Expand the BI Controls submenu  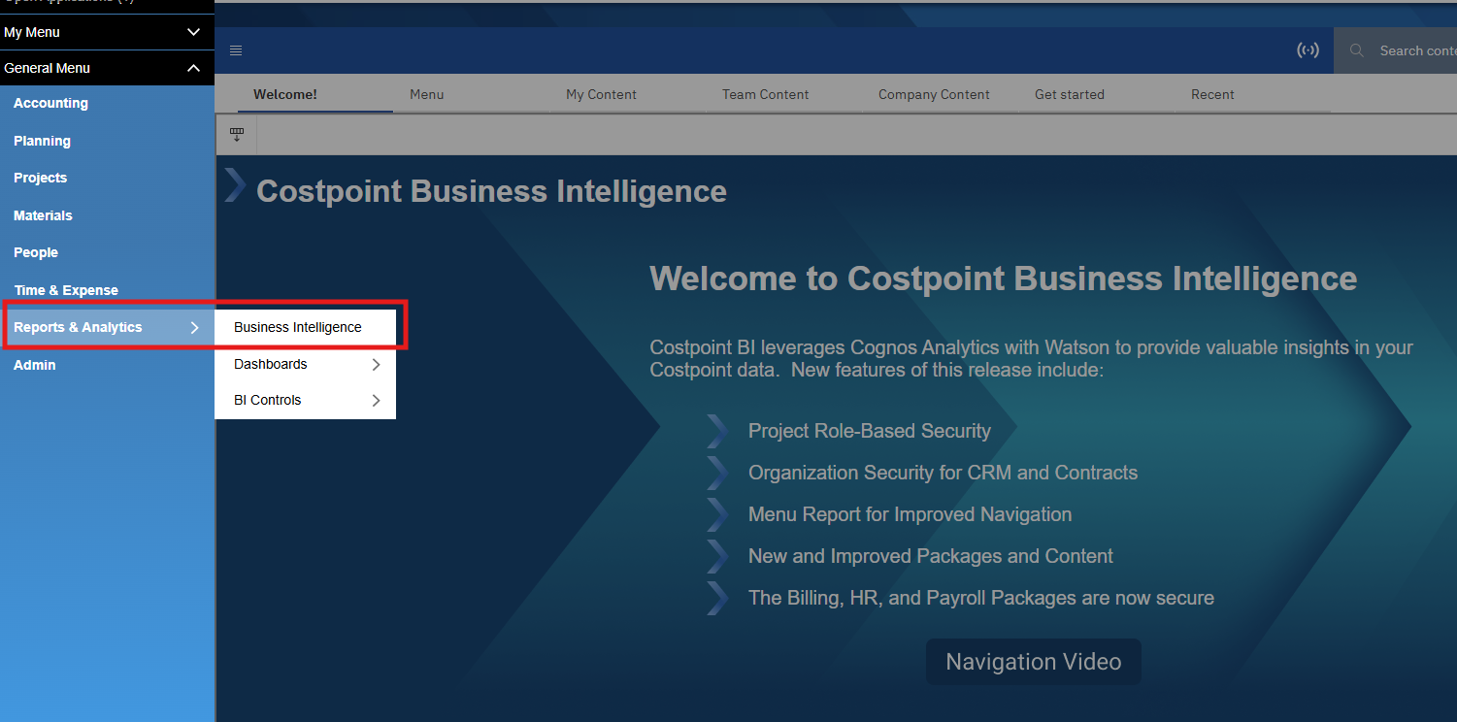click(376, 399)
